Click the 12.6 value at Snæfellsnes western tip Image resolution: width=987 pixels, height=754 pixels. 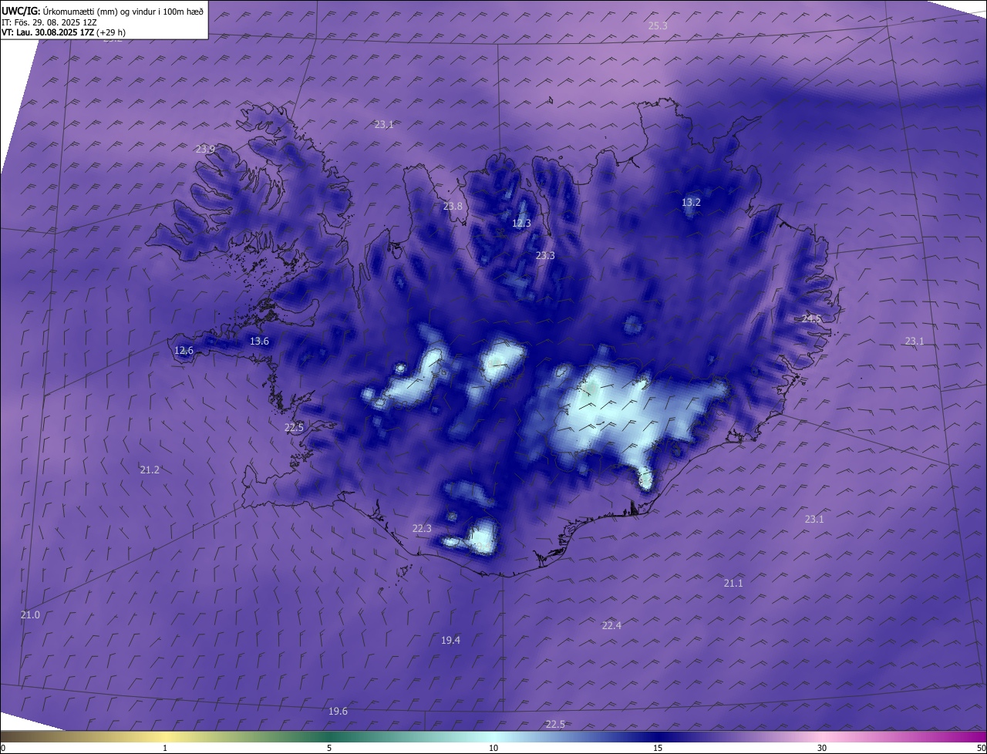coord(184,351)
